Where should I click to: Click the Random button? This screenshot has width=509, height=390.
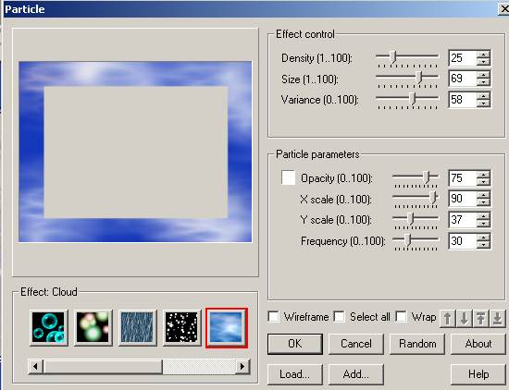coord(417,344)
